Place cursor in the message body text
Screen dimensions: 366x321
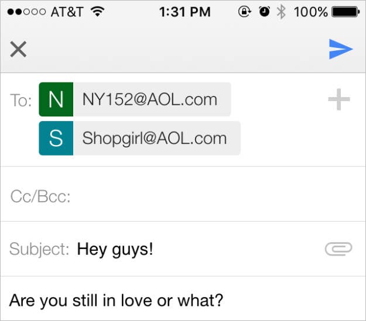(117, 301)
